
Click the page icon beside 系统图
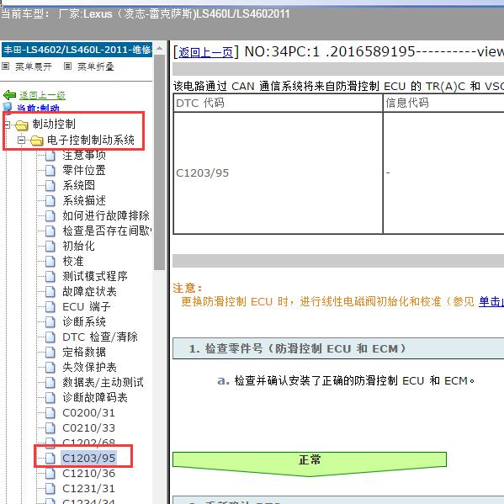click(50, 185)
